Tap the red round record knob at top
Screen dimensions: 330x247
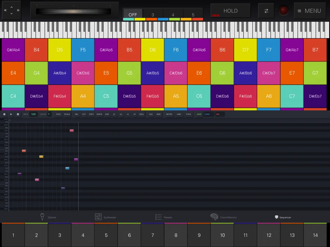point(284,11)
